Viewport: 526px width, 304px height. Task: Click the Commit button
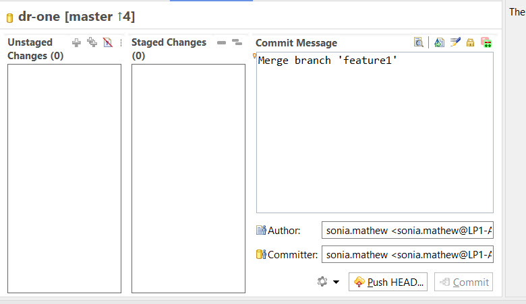[463, 282]
